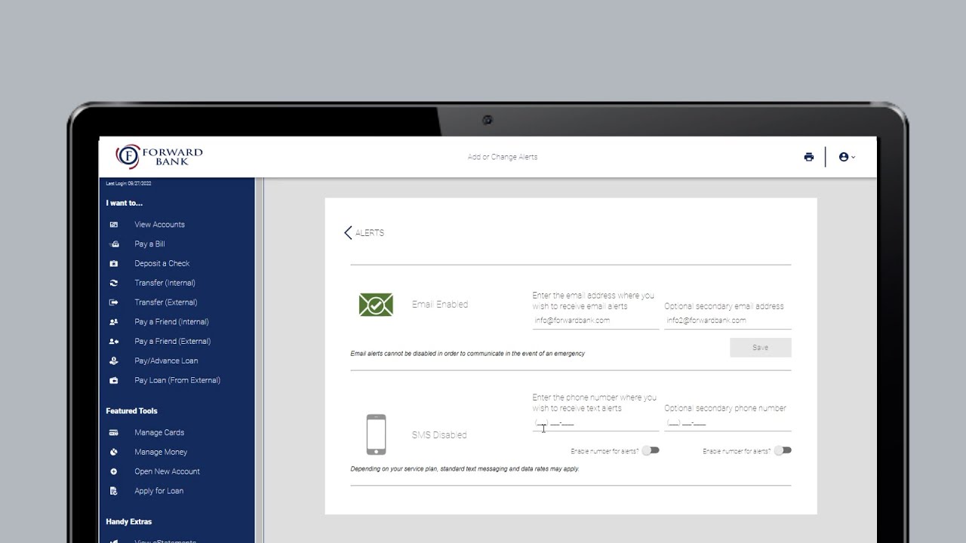This screenshot has width=966, height=543.
Task: Click the Manage Money pie icon
Action: pyautogui.click(x=114, y=452)
